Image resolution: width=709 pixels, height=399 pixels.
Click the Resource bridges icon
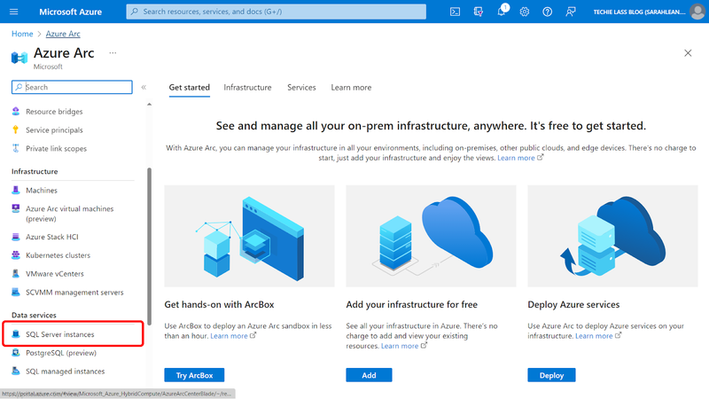16,112
